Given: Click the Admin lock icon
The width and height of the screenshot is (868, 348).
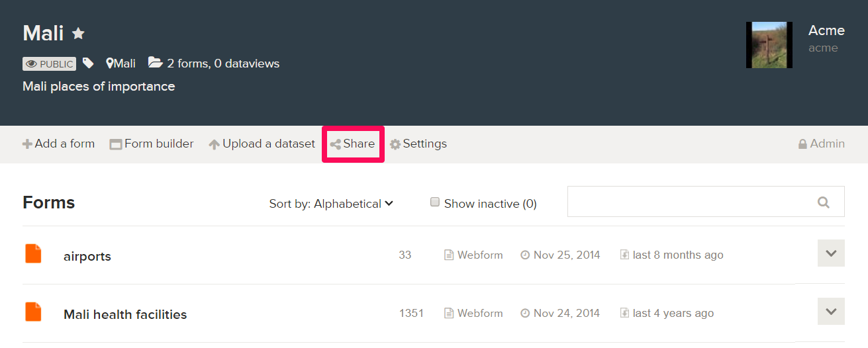Looking at the screenshot, I should [x=802, y=144].
